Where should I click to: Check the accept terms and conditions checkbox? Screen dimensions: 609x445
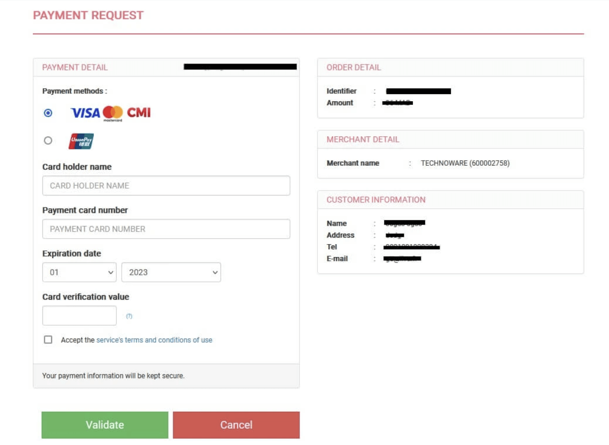[48, 340]
